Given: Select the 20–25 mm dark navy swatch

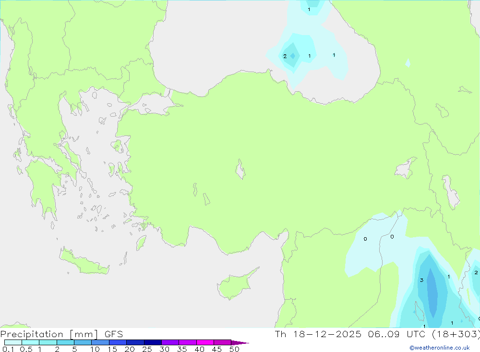Looking at the screenshot, I should click(x=135, y=342).
